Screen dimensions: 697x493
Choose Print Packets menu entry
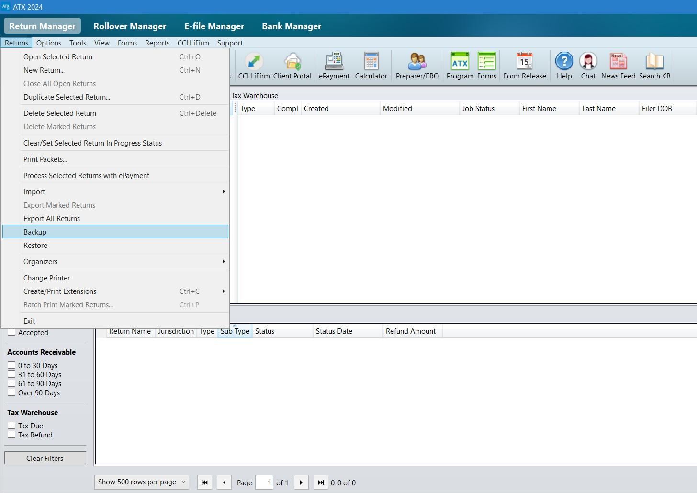(115, 159)
